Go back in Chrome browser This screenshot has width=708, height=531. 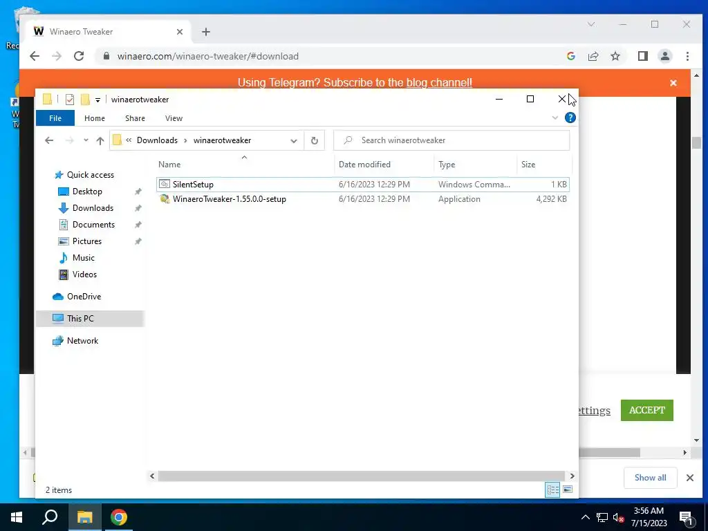tap(35, 56)
